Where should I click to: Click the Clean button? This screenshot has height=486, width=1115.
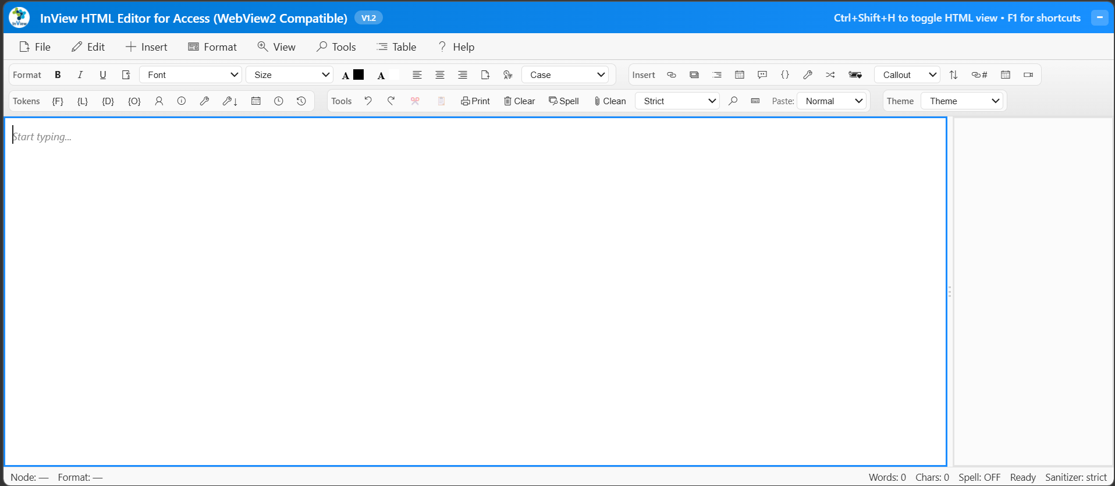[610, 101]
